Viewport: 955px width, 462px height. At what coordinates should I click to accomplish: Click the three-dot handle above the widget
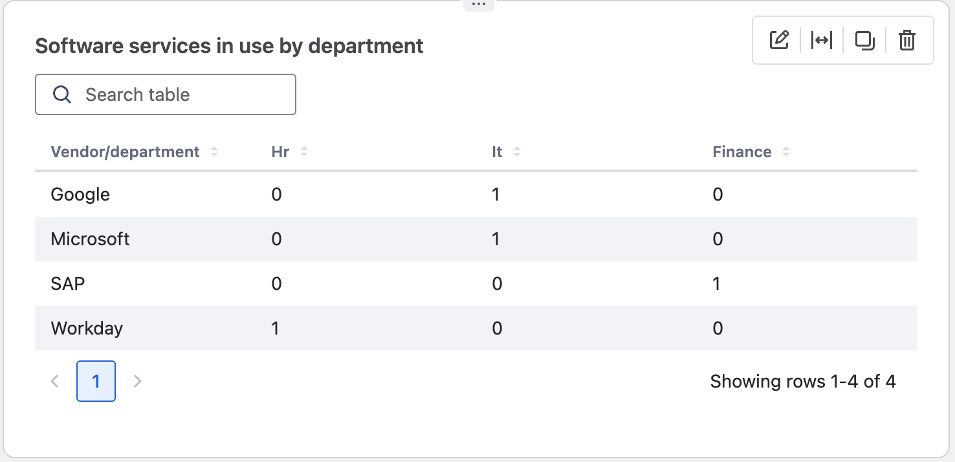point(478,5)
